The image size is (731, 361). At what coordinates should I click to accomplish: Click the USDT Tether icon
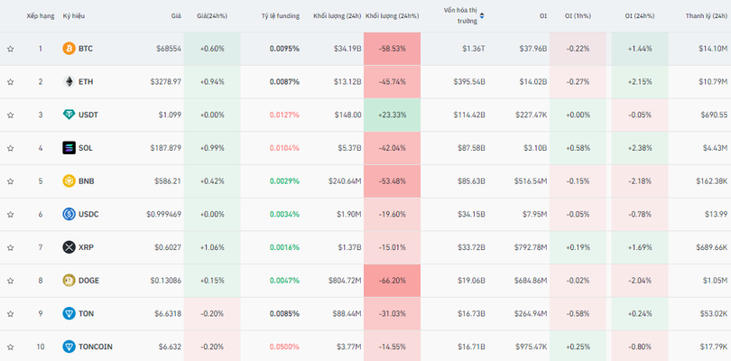click(x=69, y=115)
